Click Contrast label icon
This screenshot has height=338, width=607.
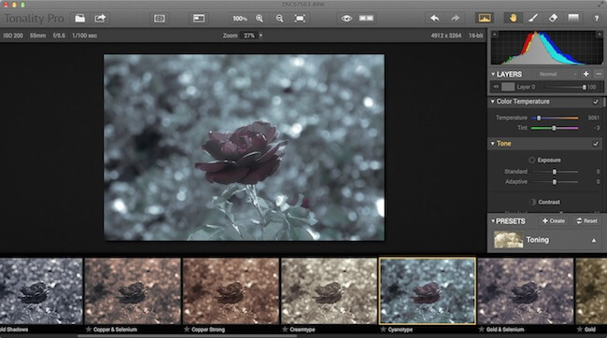(532, 202)
